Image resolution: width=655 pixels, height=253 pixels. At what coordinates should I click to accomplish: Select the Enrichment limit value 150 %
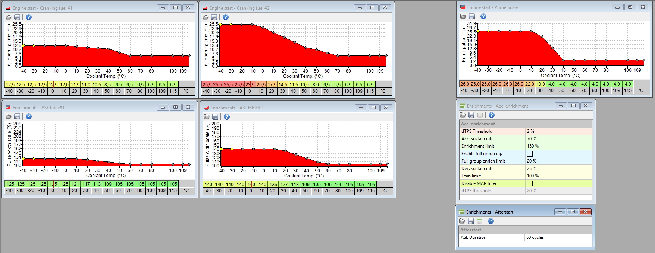[533, 146]
